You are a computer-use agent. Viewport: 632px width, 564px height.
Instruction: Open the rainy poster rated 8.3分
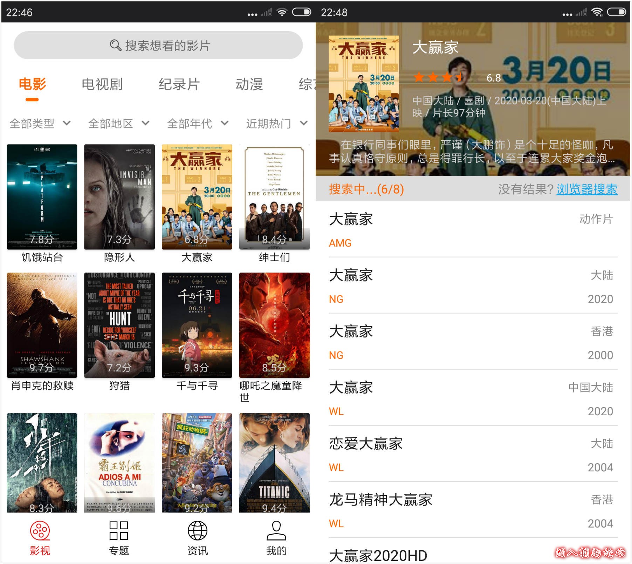coord(42,463)
